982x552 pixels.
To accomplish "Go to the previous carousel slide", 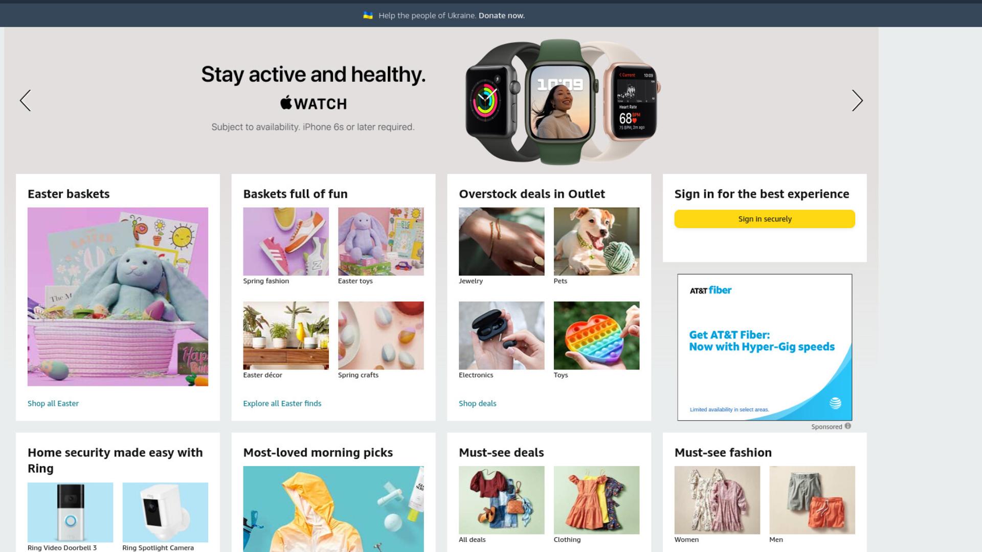I will coord(25,101).
